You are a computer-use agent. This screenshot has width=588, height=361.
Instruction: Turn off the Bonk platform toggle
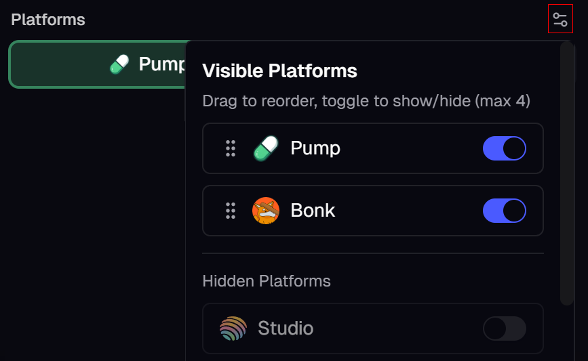coord(504,211)
